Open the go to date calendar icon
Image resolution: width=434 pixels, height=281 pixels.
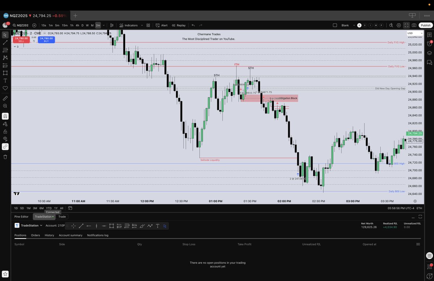click(70, 208)
